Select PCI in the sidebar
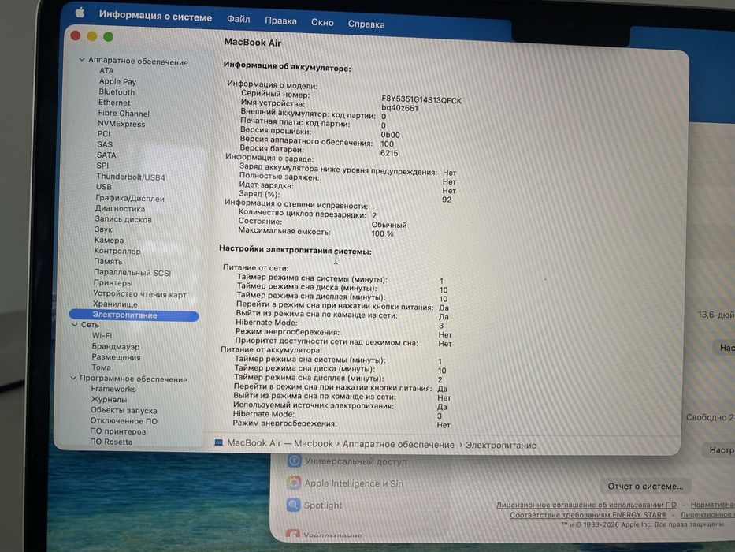The height and width of the screenshot is (552, 735). pos(104,134)
